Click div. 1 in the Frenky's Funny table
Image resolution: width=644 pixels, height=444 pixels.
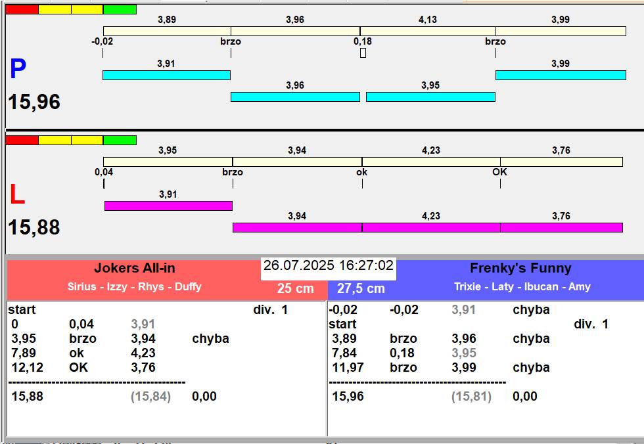coord(591,324)
